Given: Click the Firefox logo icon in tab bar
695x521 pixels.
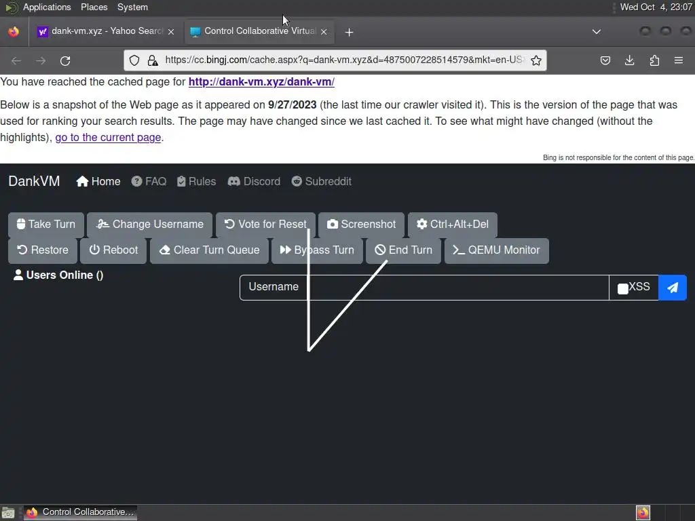Looking at the screenshot, I should [x=14, y=32].
